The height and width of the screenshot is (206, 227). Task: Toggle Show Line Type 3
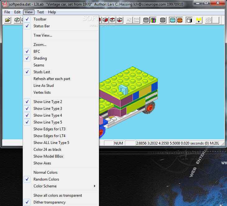[x=61, y=109]
